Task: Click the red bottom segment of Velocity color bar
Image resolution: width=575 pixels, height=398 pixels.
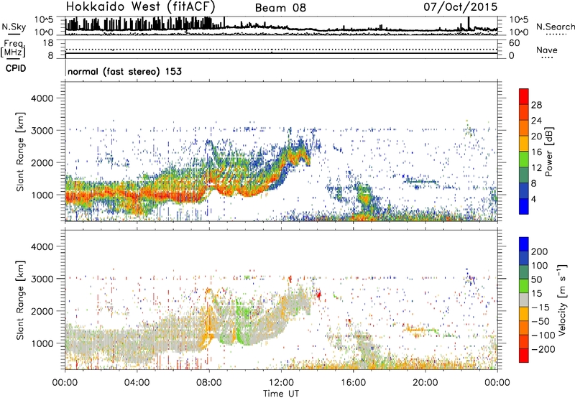Action: pyautogui.click(x=524, y=356)
